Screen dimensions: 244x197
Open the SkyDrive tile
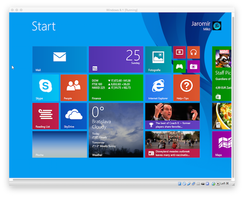[x=74, y=116]
